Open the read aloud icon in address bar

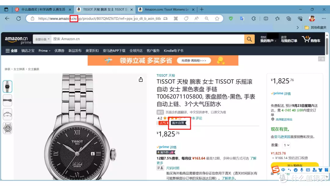[196, 19]
